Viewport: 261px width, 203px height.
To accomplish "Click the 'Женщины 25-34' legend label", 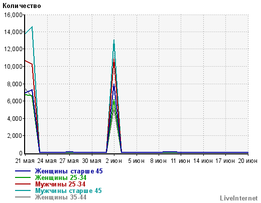I will click(61, 177).
